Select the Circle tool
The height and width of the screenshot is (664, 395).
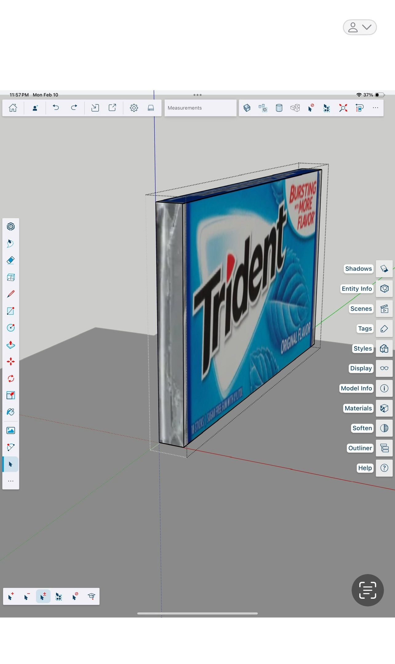tap(11, 328)
